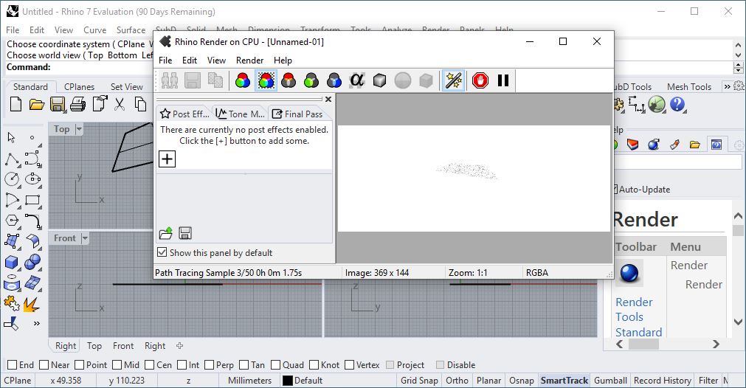Add a post effect with plus button

(x=167, y=159)
